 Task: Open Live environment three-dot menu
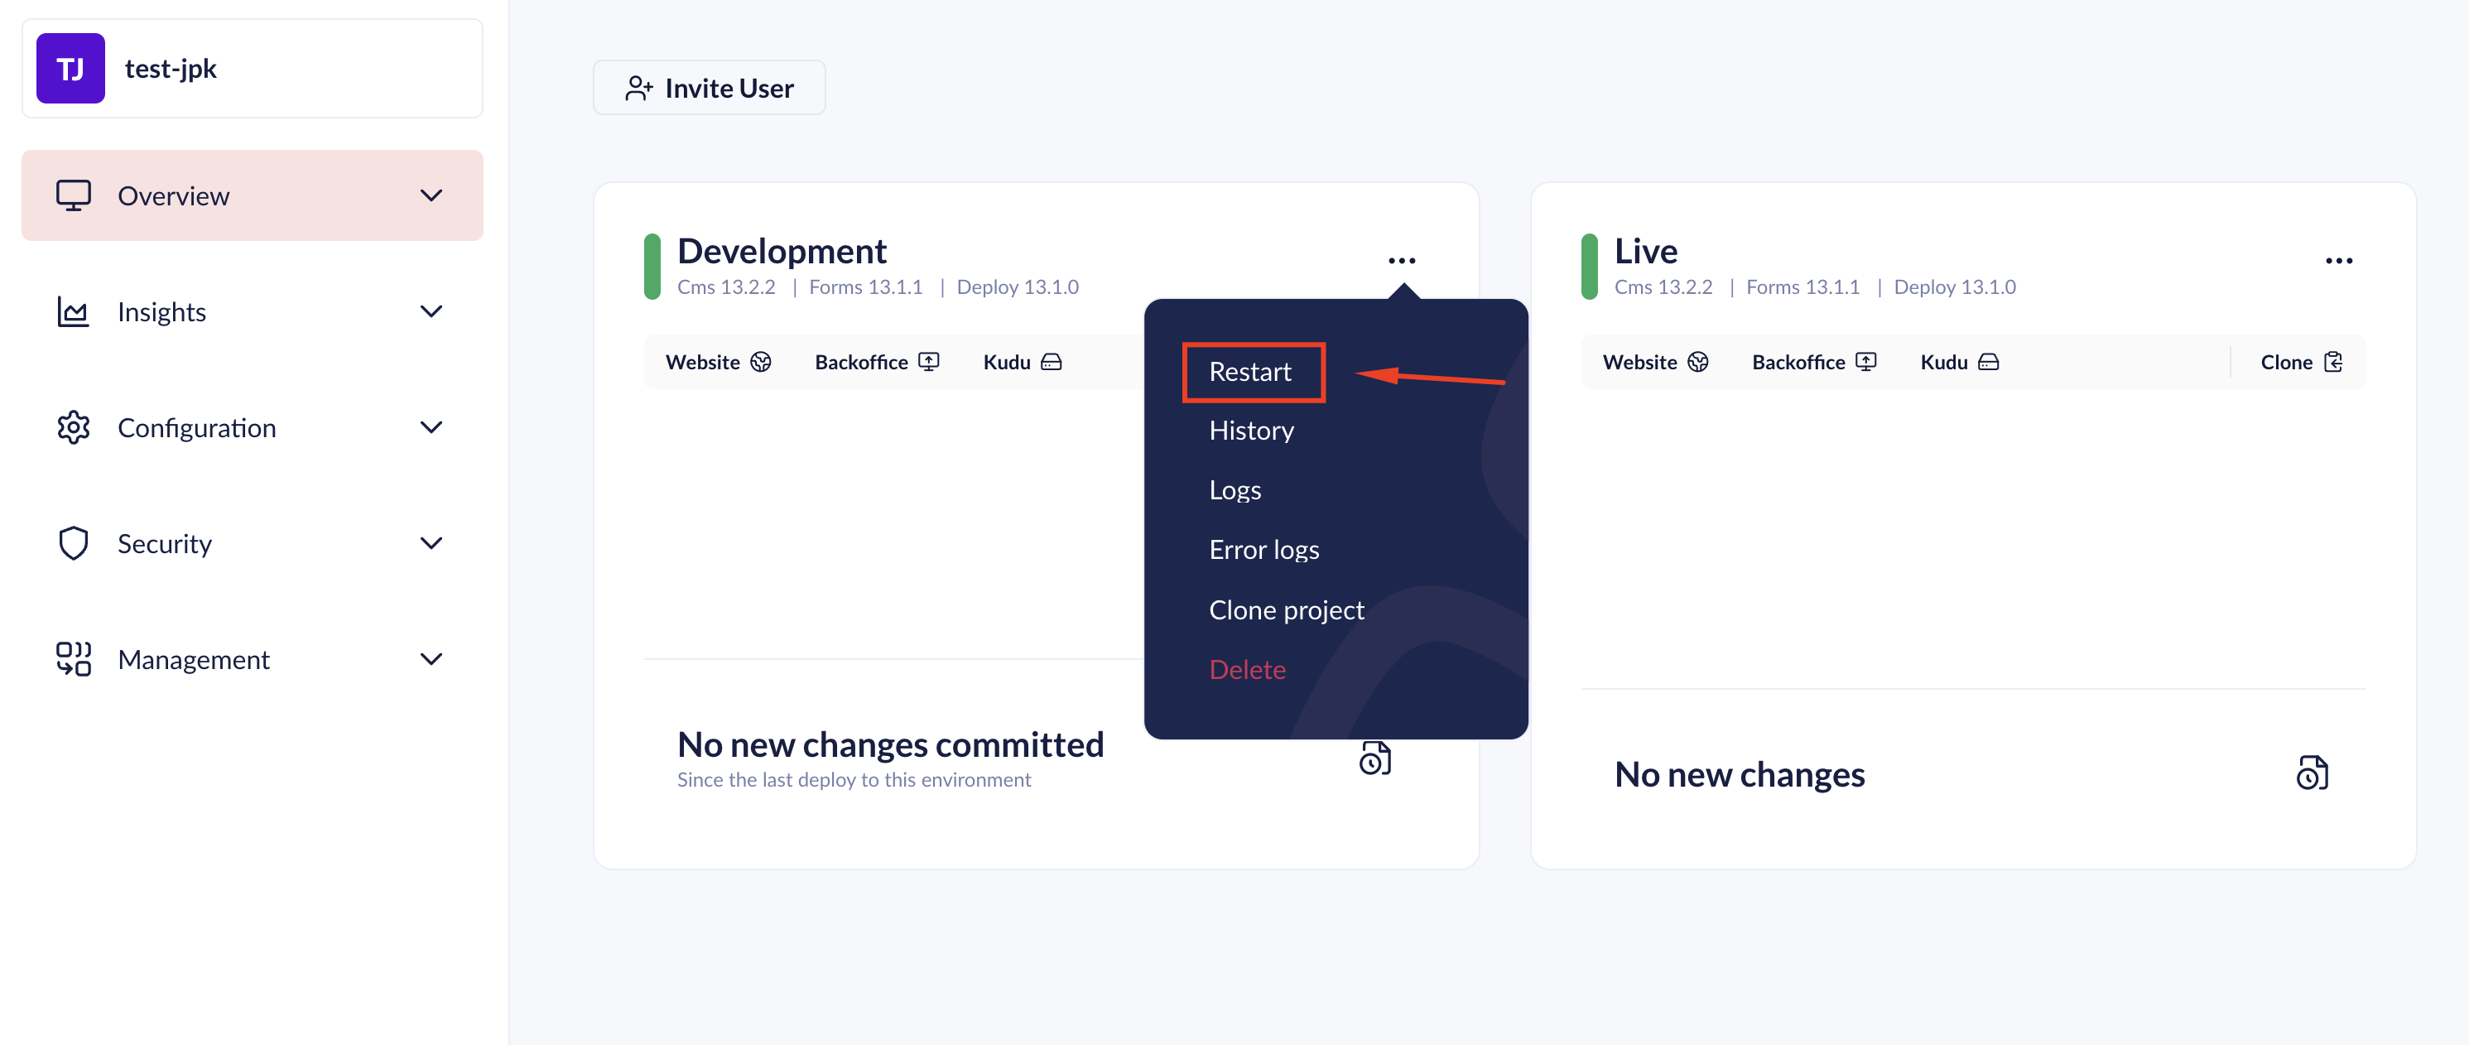click(x=2339, y=261)
